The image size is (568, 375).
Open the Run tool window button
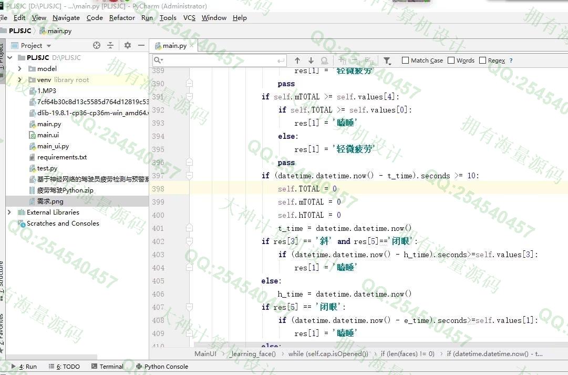pyautogui.click(x=24, y=366)
